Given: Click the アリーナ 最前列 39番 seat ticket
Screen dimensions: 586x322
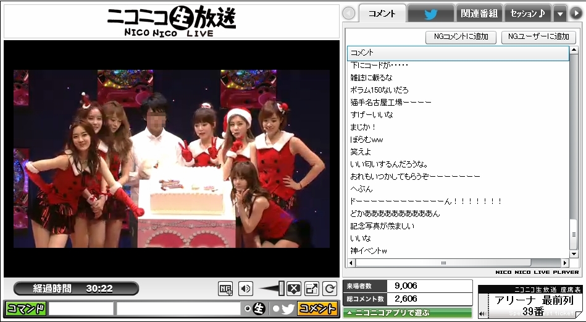Looking at the screenshot, I should pos(530,302).
